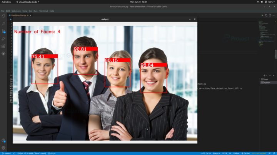Run Python file with play icon
Screen dimensions: 277x155
[x=262, y=15]
